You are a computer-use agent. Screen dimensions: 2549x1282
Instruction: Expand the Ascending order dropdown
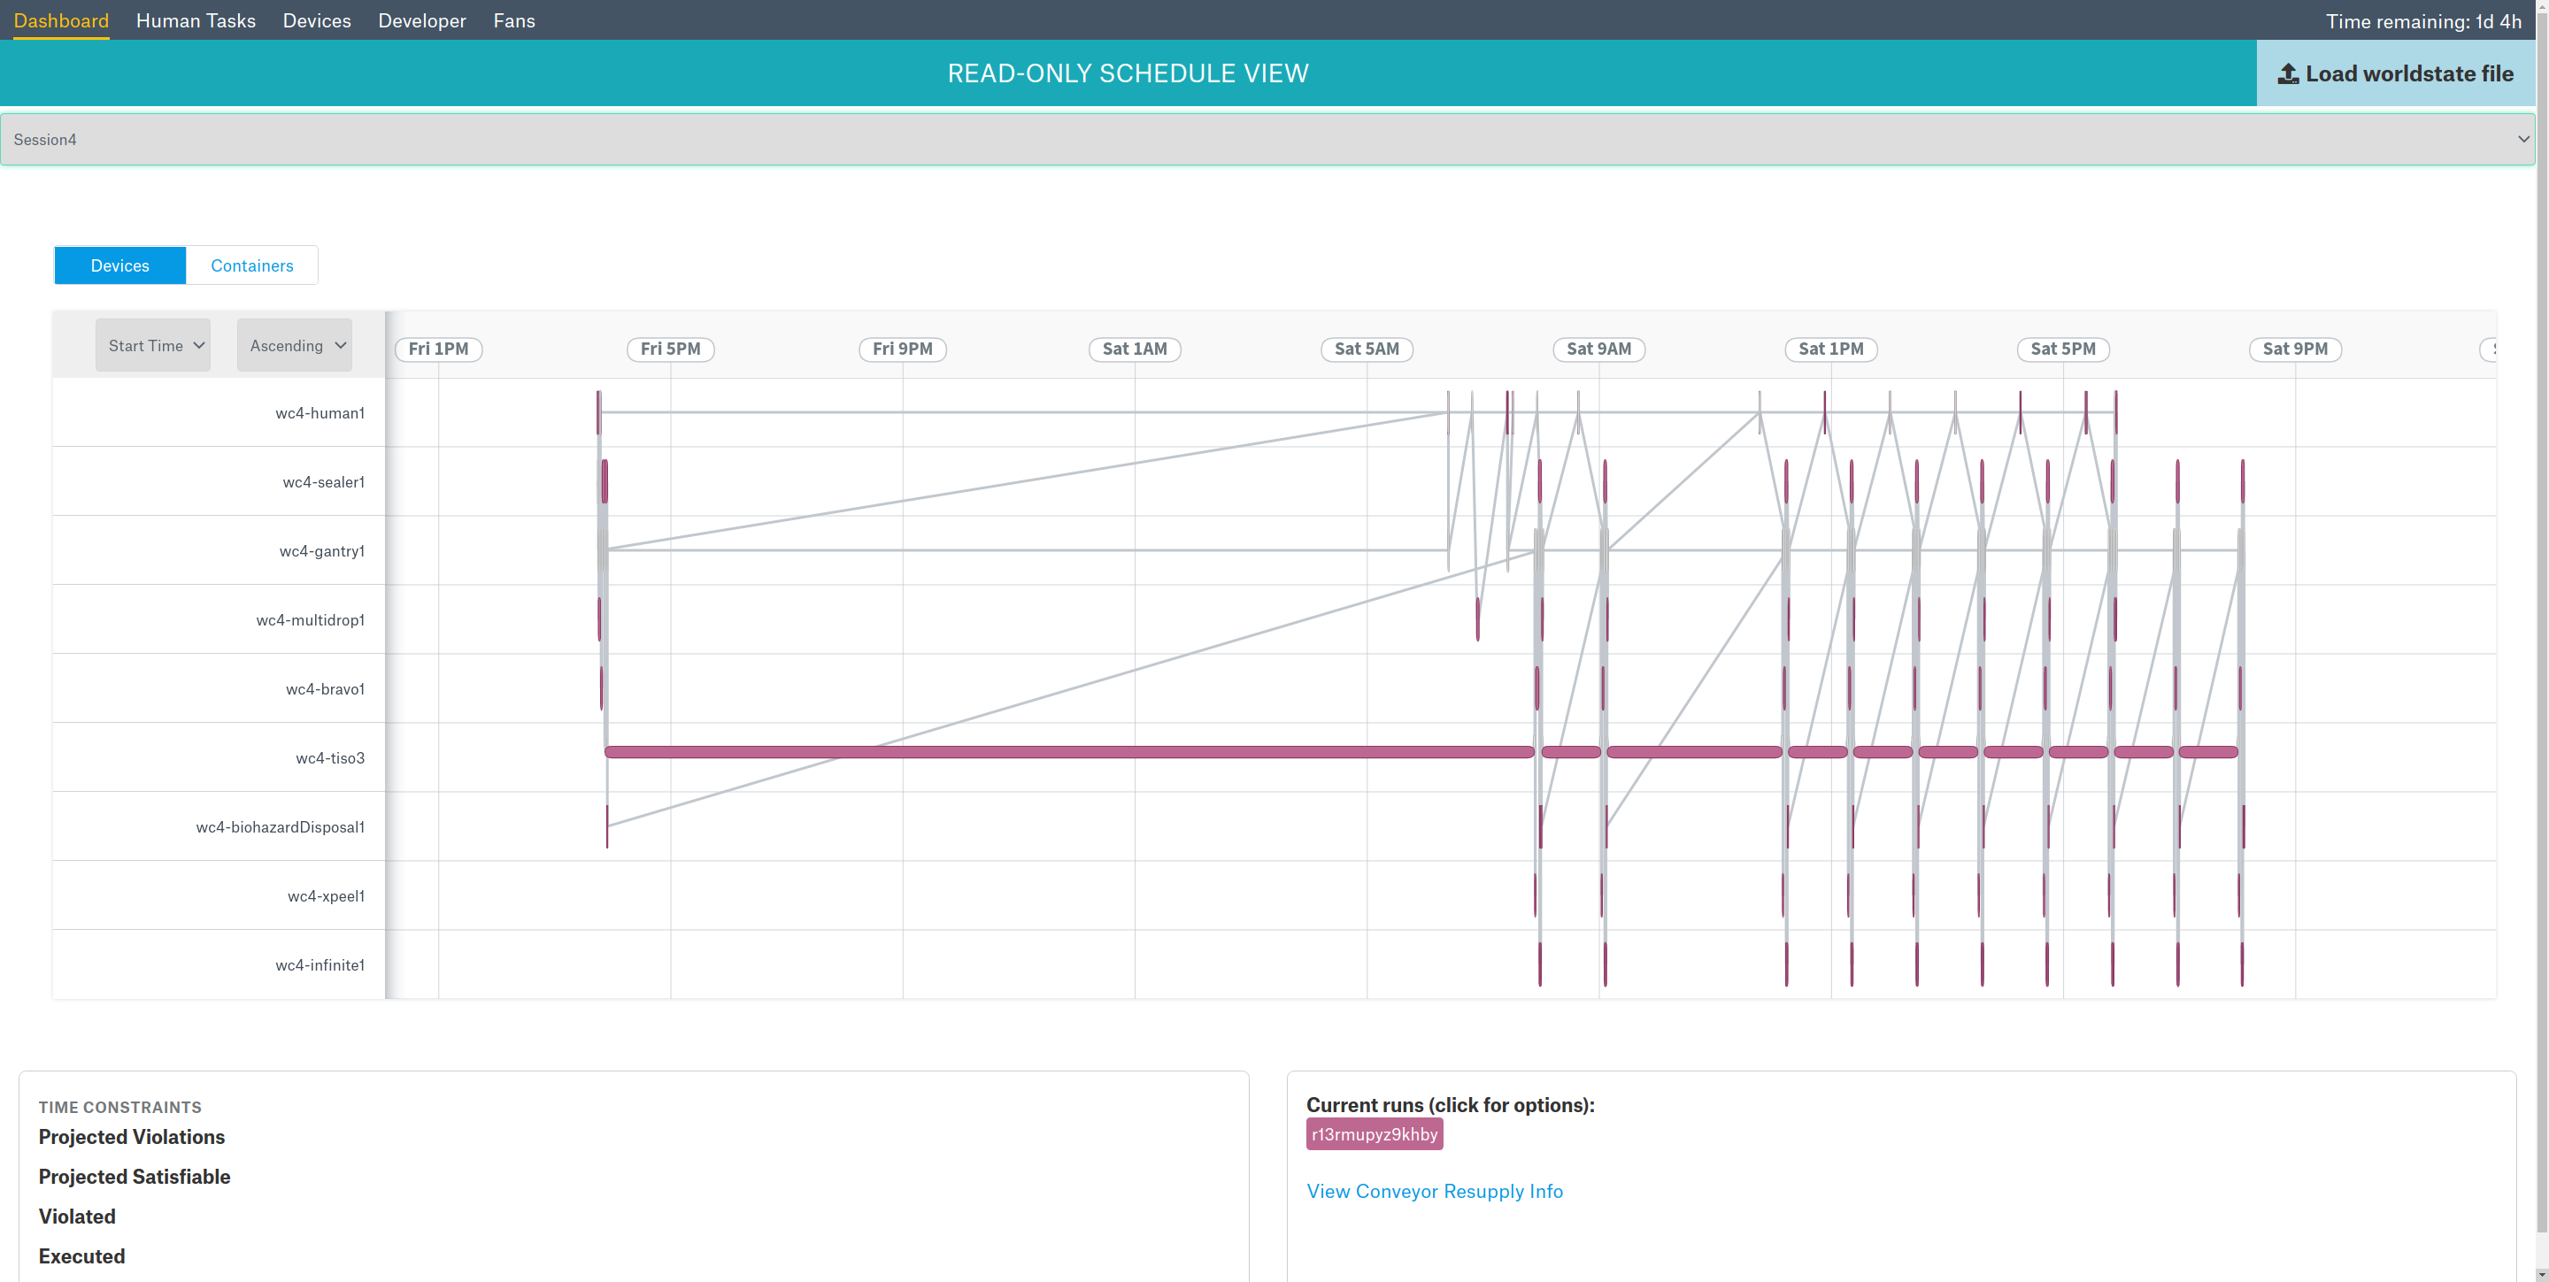pyautogui.click(x=295, y=345)
